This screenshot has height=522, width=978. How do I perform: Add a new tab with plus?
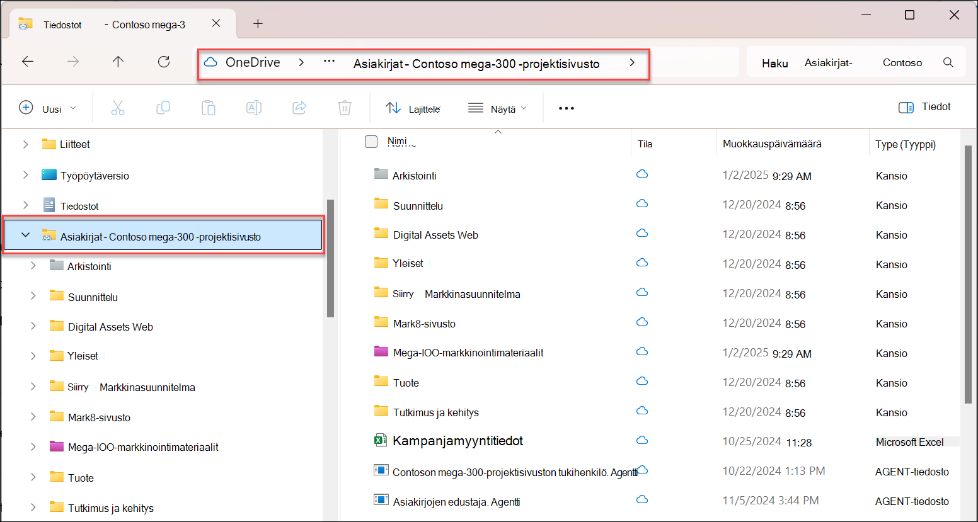[x=258, y=24]
